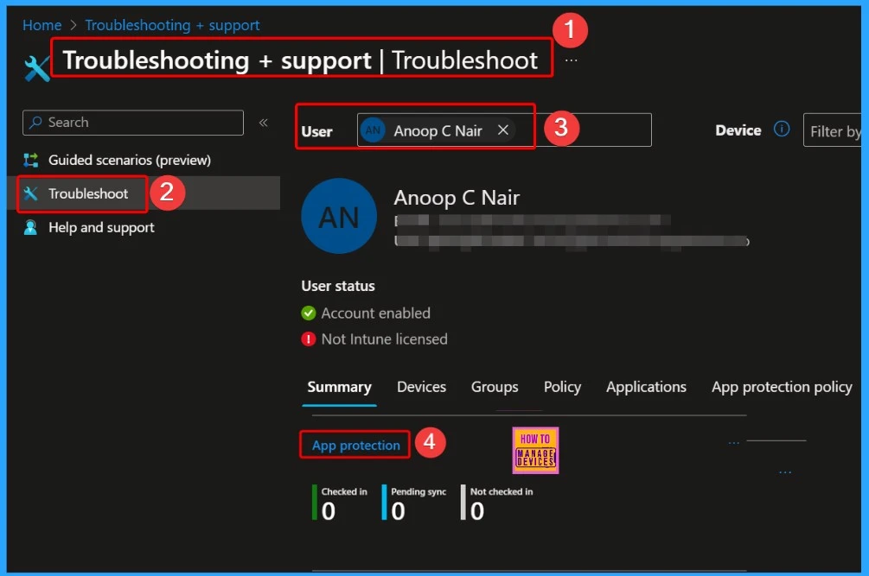
Task: Click the Troubleshoot tools icon in sidebar
Action: point(30,193)
